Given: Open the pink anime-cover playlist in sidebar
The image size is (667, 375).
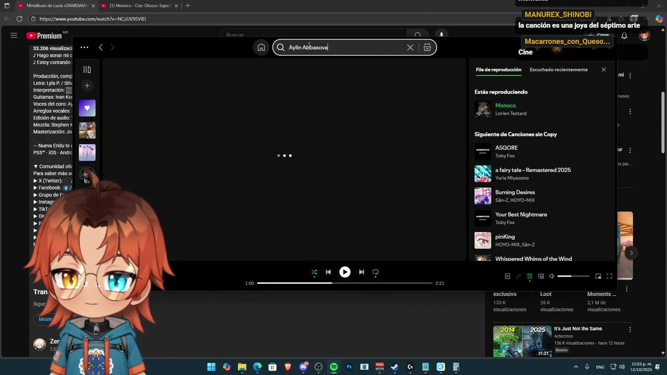Looking at the screenshot, I should coord(87,153).
